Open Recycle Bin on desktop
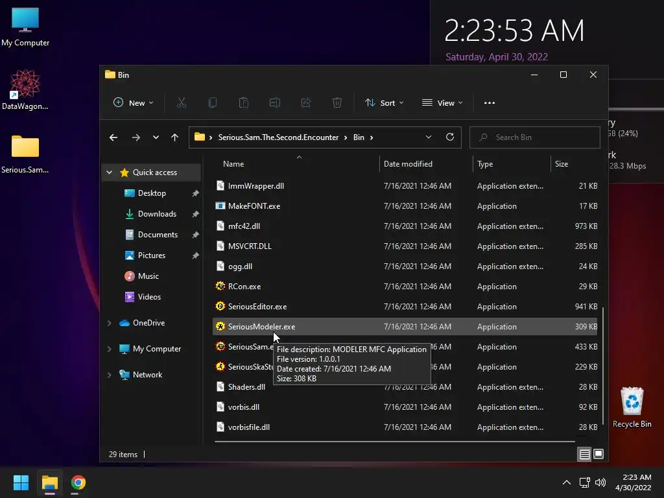 pos(632,407)
